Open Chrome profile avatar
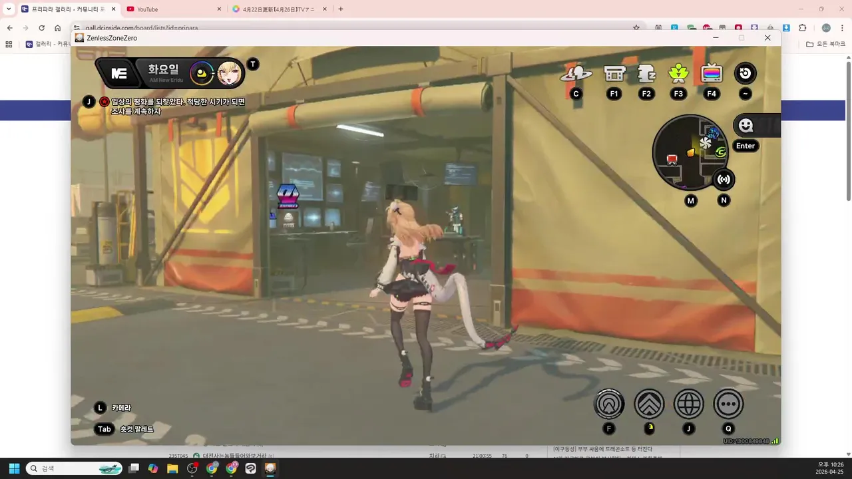This screenshot has width=852, height=479. tap(826, 28)
